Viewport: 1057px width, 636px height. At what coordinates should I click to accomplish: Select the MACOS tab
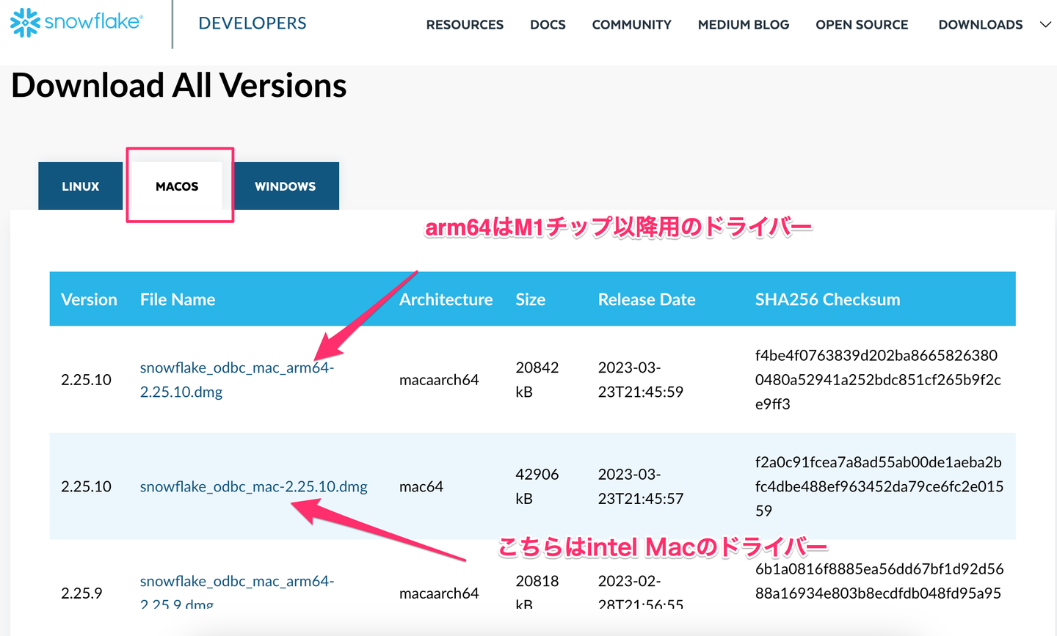click(x=177, y=186)
